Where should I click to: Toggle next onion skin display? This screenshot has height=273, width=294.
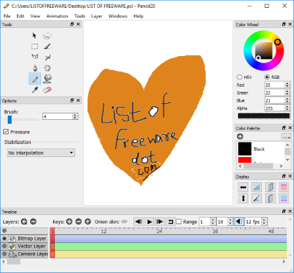point(270,198)
